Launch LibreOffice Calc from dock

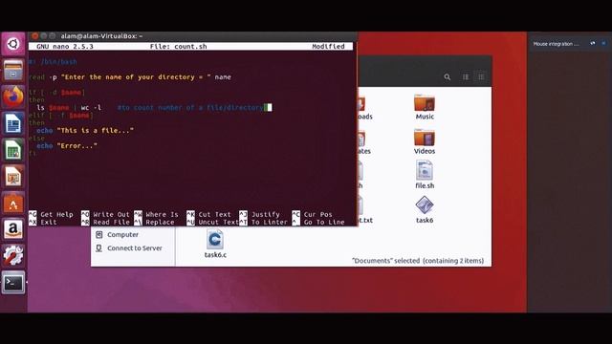[13, 150]
